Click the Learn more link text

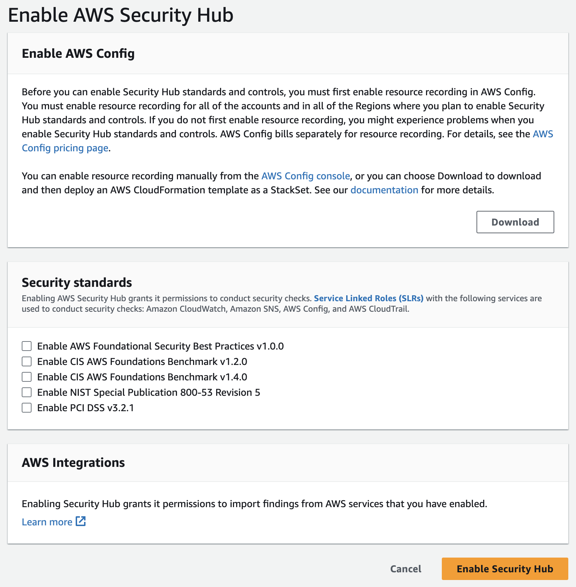[x=47, y=522]
